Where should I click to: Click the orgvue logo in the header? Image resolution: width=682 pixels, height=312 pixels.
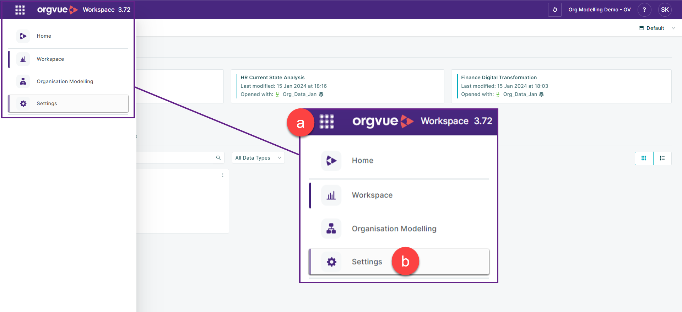(58, 10)
